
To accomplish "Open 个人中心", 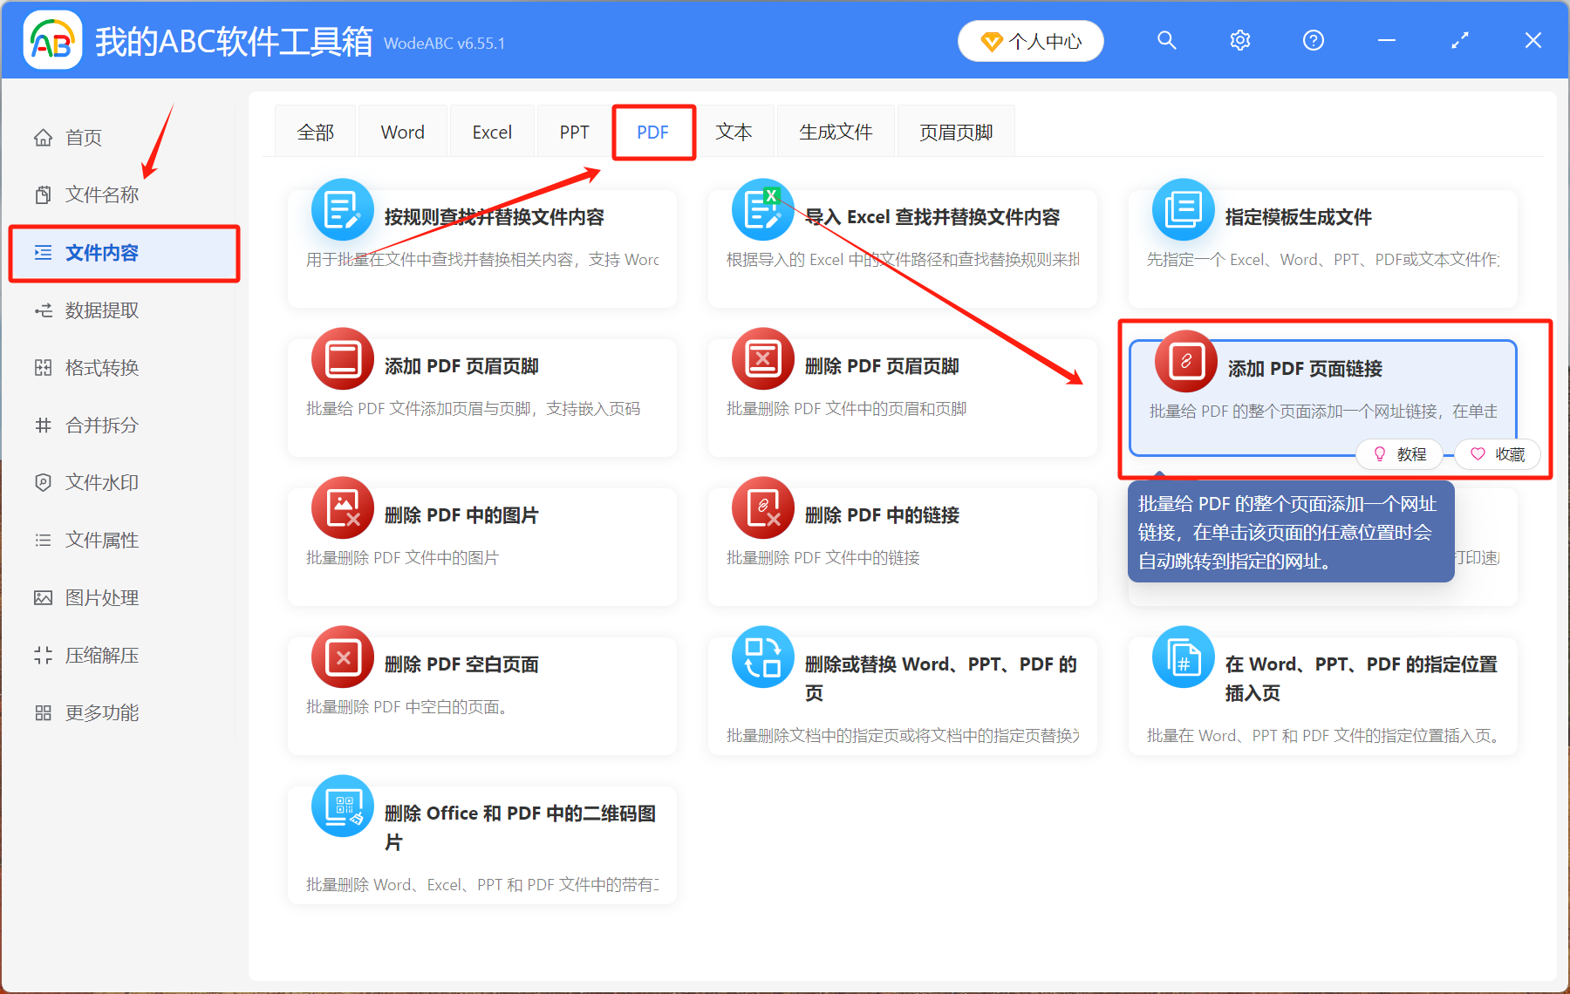I will [x=1030, y=40].
